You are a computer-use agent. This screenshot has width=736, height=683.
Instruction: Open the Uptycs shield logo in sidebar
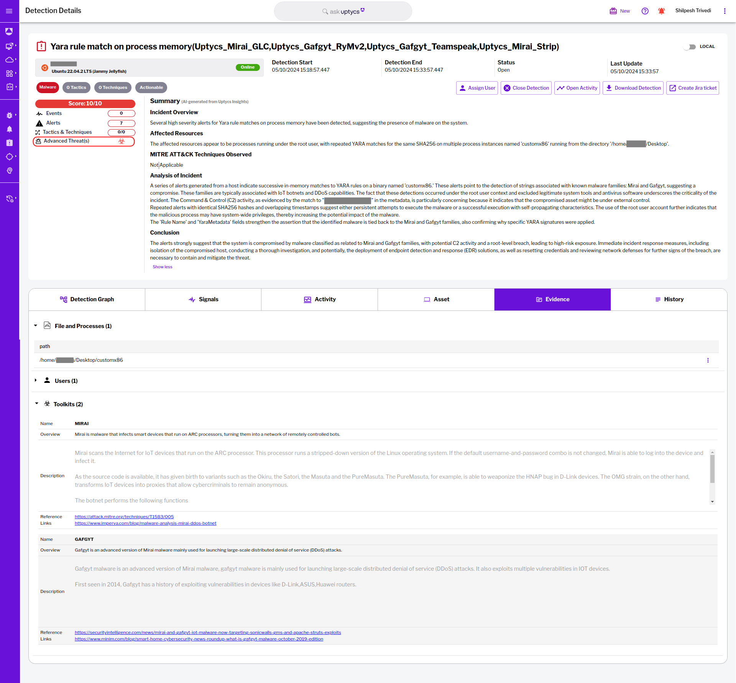[9, 31]
